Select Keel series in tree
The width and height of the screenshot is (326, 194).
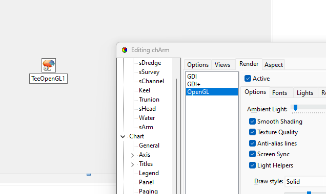[x=145, y=90]
